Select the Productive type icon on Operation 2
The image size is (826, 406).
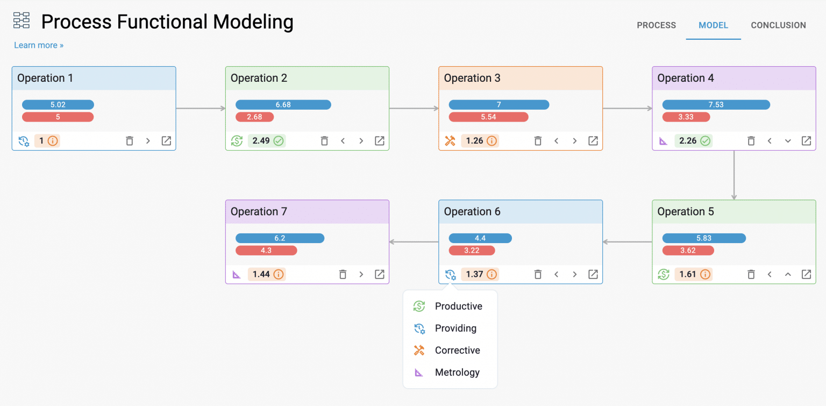[237, 140]
